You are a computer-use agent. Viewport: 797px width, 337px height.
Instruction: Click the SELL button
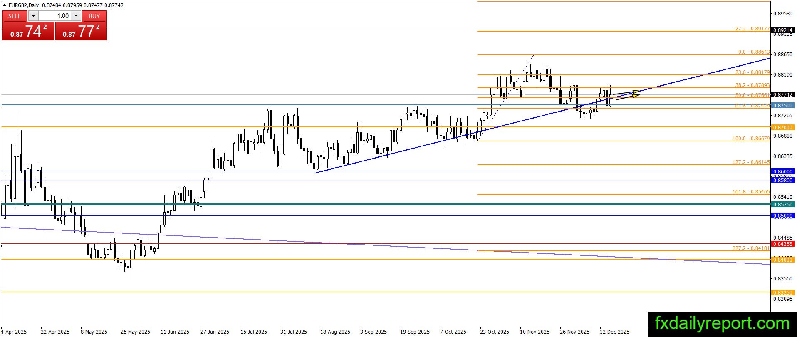[15, 16]
